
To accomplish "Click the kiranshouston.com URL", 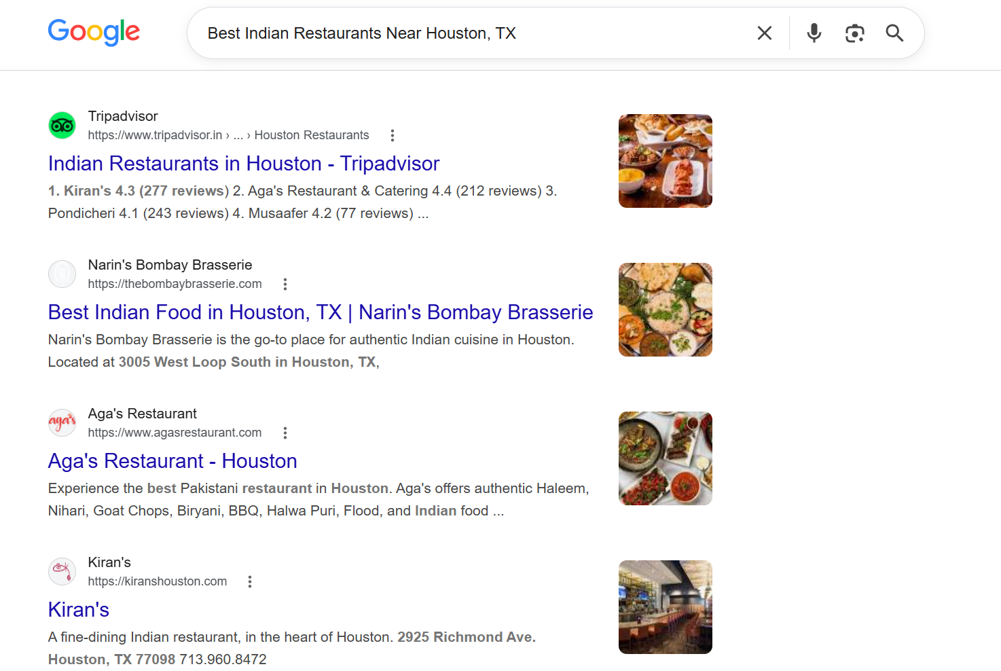I will click(158, 581).
